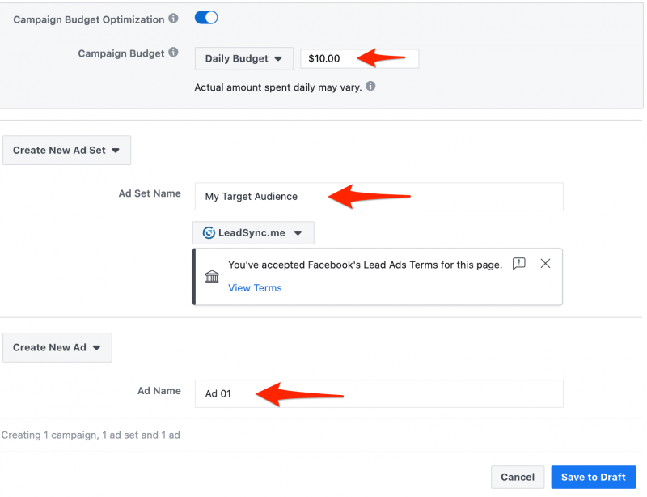Click the bank building terms icon
This screenshot has height=497, width=647.
pos(212,276)
